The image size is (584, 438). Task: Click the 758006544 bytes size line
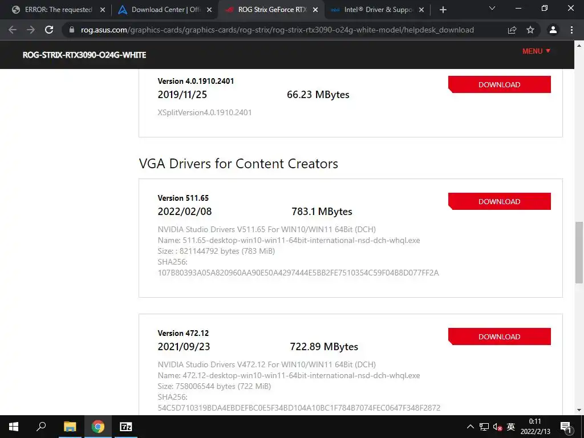coord(214,386)
